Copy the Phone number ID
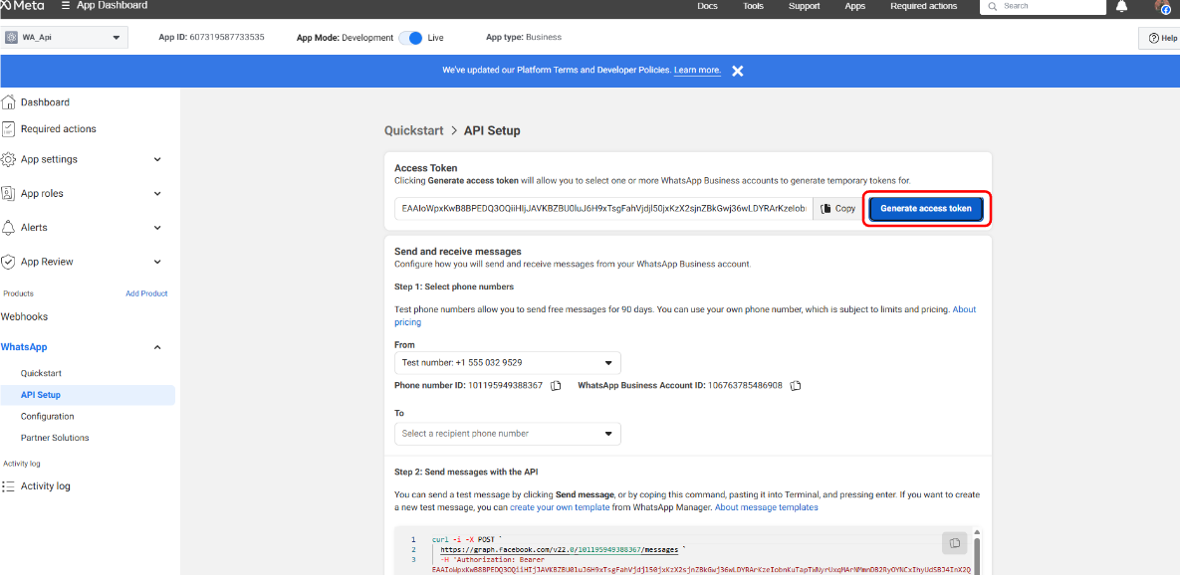Viewport: 1180px width, 575px height. [x=556, y=385]
